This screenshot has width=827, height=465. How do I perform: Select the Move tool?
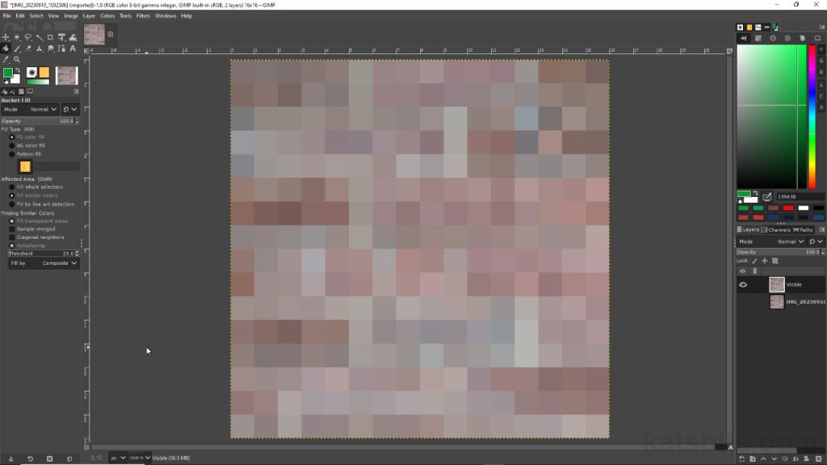click(x=5, y=36)
